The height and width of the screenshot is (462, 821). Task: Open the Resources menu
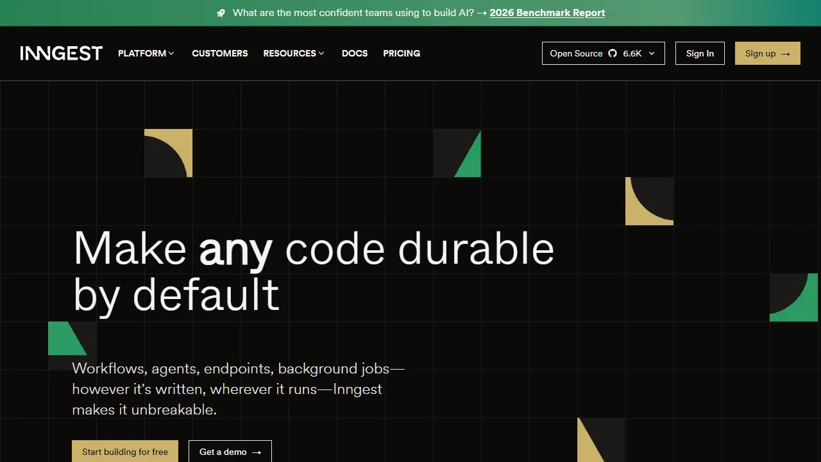(294, 53)
